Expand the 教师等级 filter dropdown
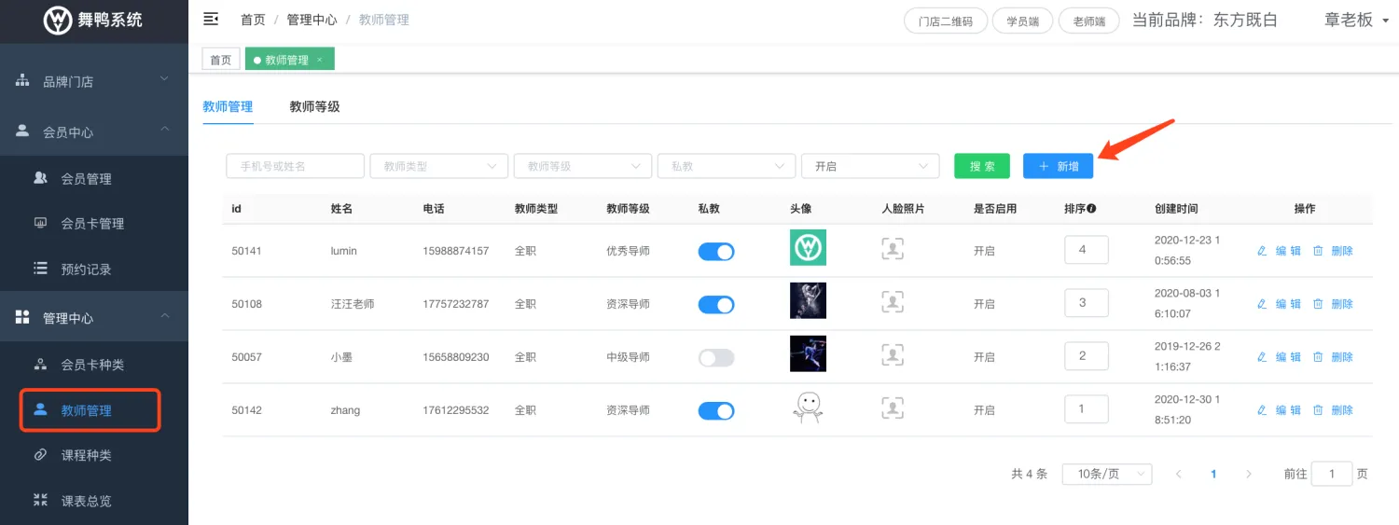Image resolution: width=1399 pixels, height=525 pixels. tap(582, 166)
